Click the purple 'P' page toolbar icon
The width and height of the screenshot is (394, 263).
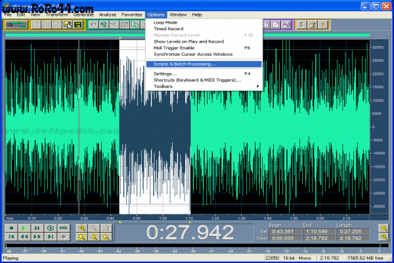[x=276, y=25]
